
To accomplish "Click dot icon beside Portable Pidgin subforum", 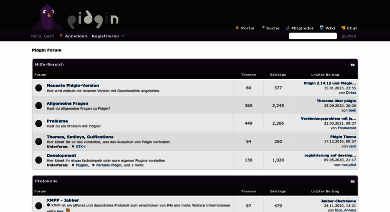I will [x=93, y=165].
